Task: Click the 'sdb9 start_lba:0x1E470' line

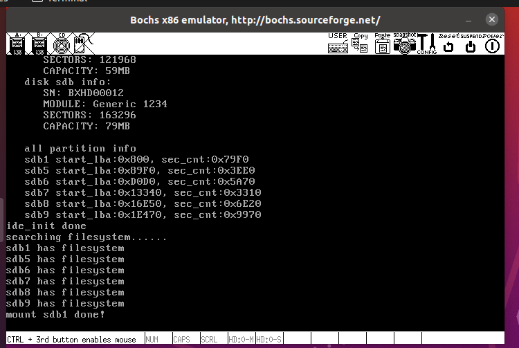Action: pyautogui.click(x=143, y=214)
